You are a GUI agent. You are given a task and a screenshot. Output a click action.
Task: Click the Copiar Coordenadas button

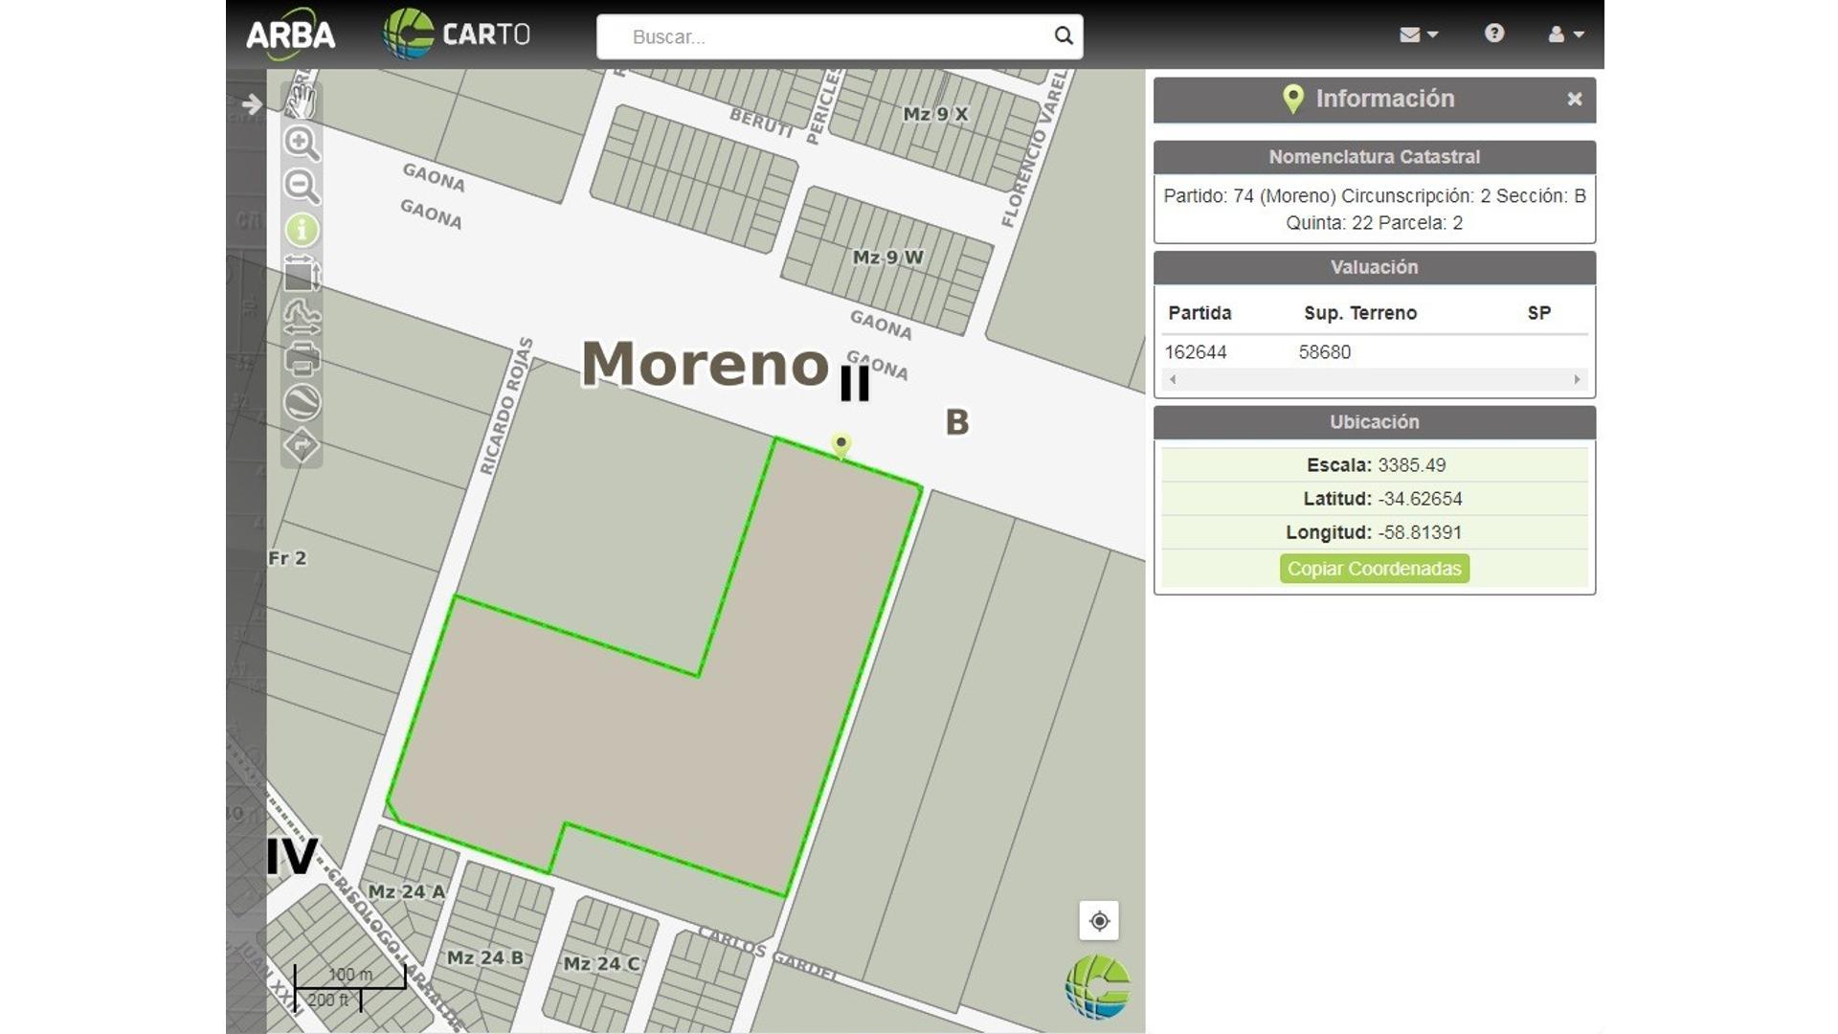click(x=1374, y=569)
